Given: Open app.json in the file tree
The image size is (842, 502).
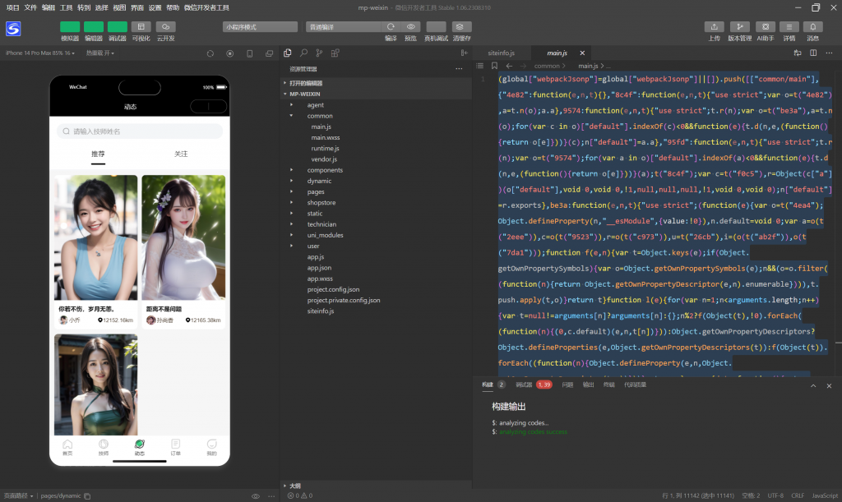Looking at the screenshot, I should point(319,268).
